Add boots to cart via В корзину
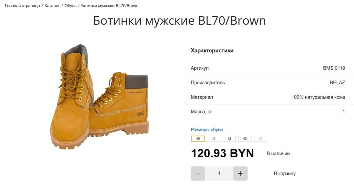Viewport: 354px width, 188px height. [x=285, y=174]
